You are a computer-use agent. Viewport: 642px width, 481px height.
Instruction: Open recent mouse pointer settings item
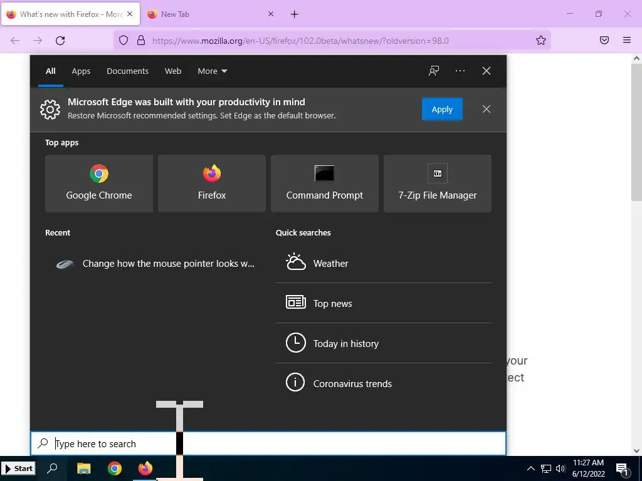point(155,264)
